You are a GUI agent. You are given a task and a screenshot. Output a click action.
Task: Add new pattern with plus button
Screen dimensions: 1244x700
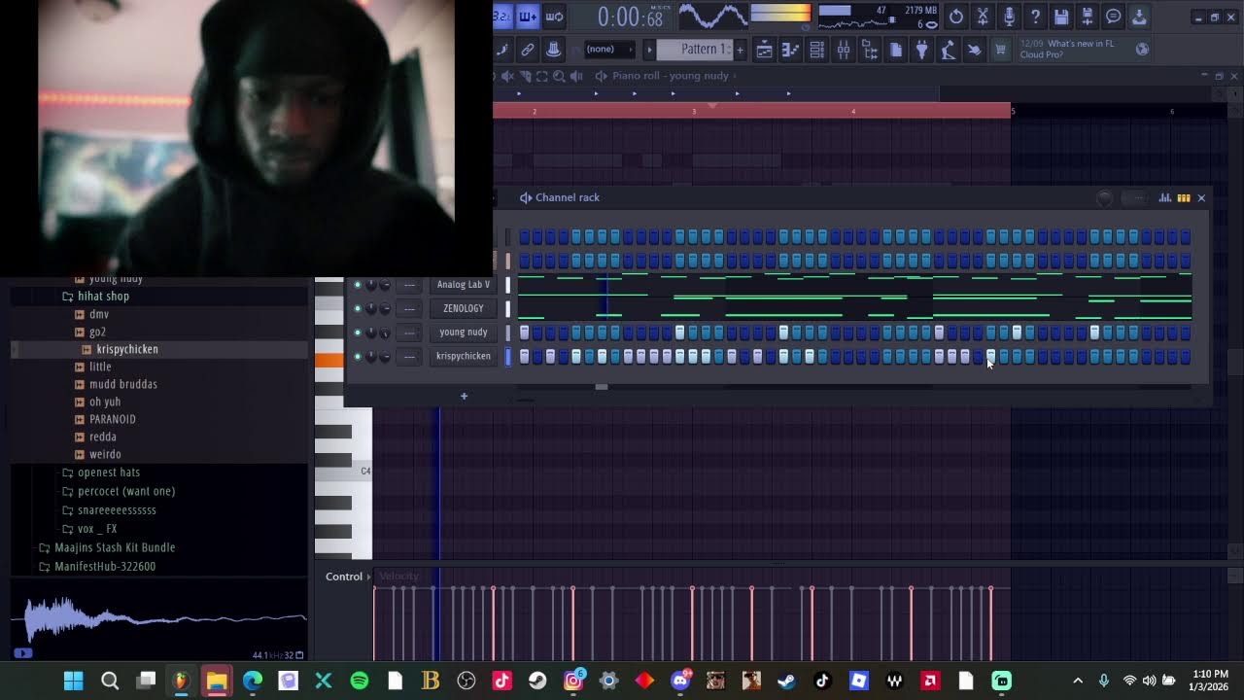click(740, 50)
